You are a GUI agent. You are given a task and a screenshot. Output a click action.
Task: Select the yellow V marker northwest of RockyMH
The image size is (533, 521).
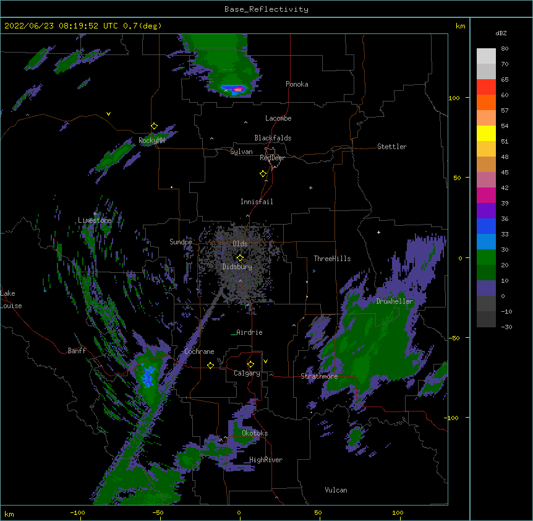(108, 114)
